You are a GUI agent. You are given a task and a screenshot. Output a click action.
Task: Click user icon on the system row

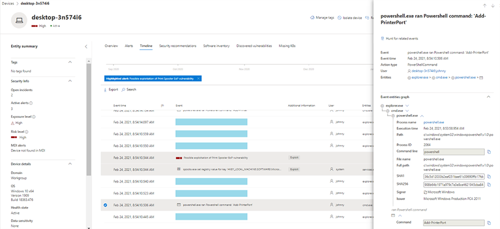click(331, 169)
